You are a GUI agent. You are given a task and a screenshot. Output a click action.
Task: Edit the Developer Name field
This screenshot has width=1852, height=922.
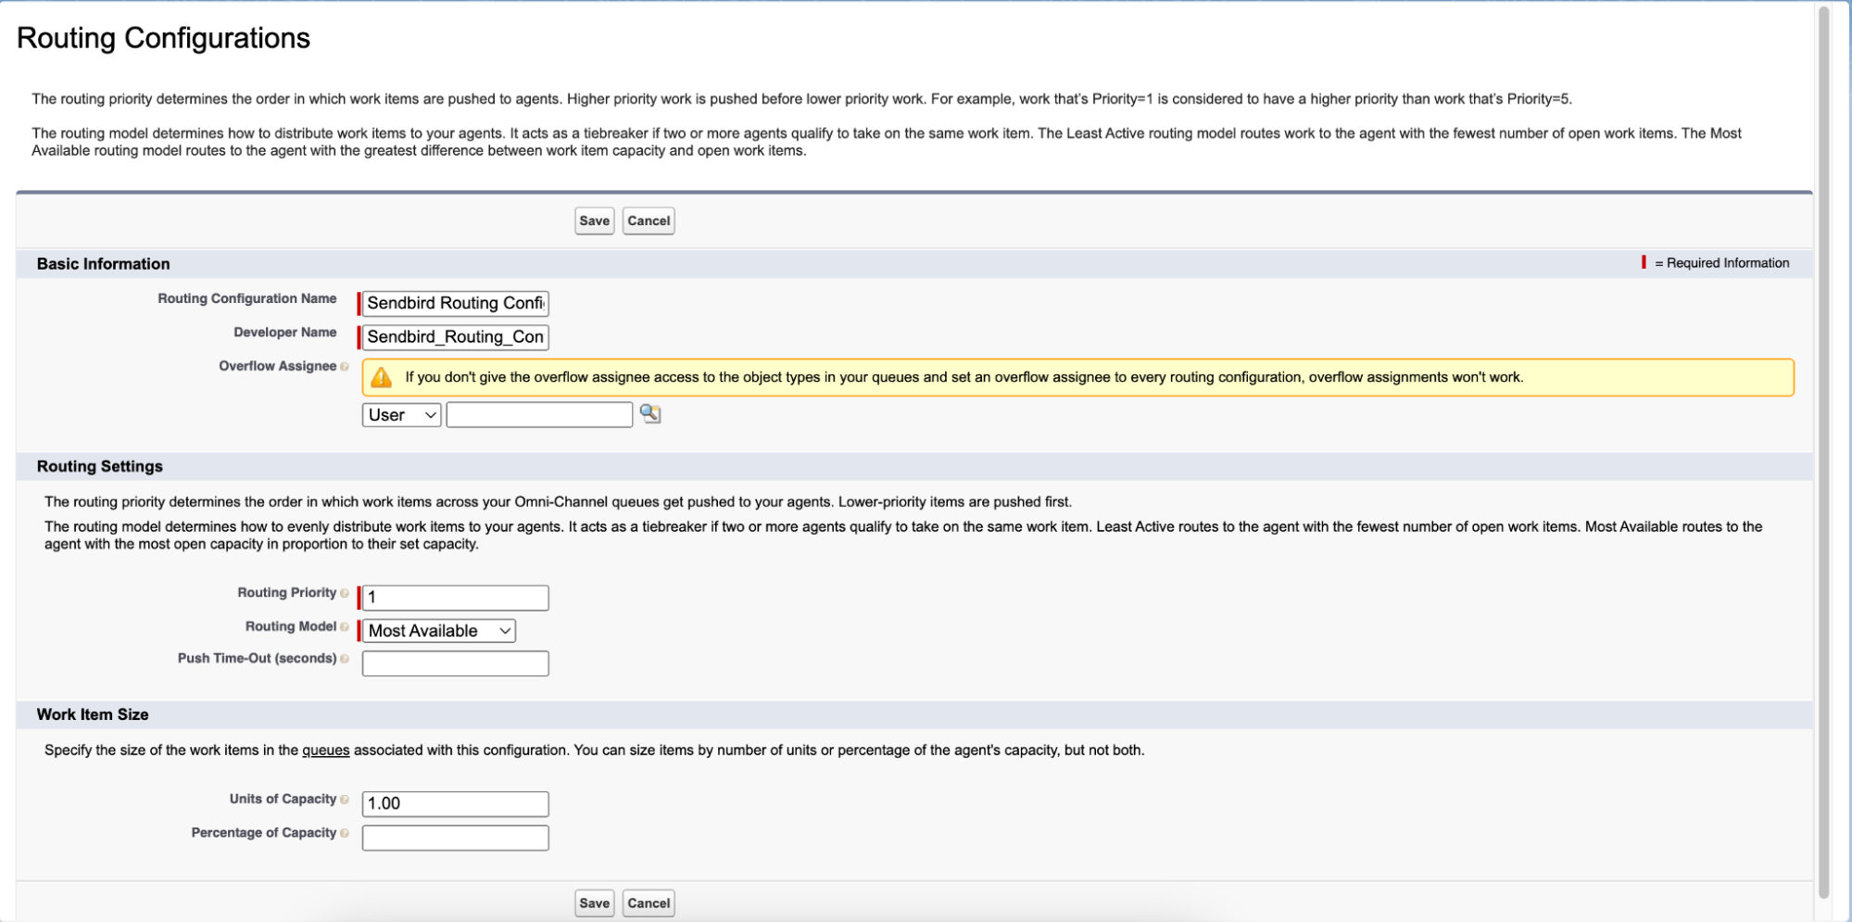coord(454,336)
